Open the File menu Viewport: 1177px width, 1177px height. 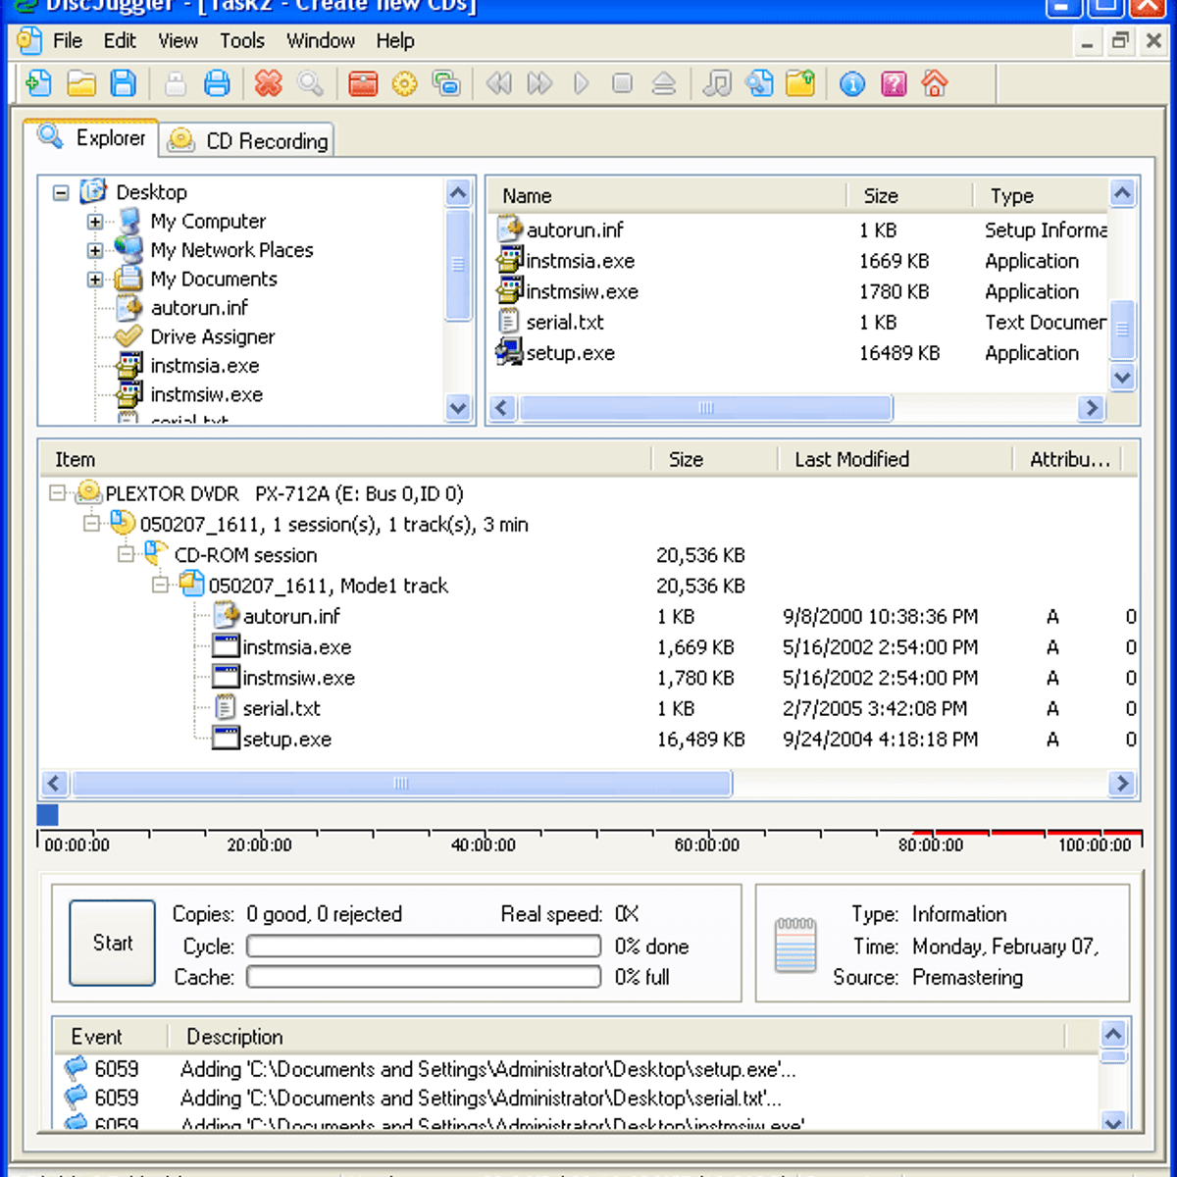(x=68, y=41)
